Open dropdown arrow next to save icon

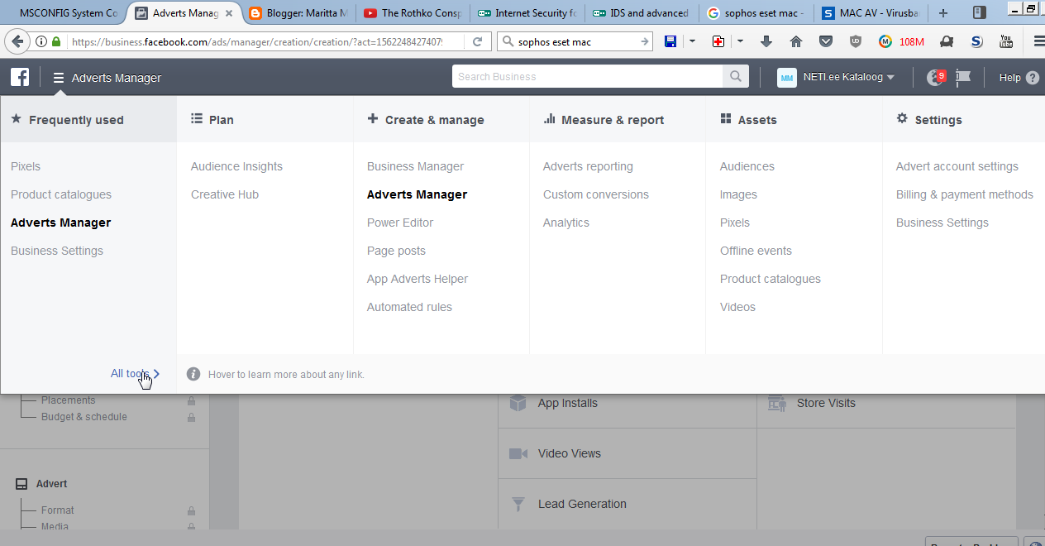(x=692, y=41)
